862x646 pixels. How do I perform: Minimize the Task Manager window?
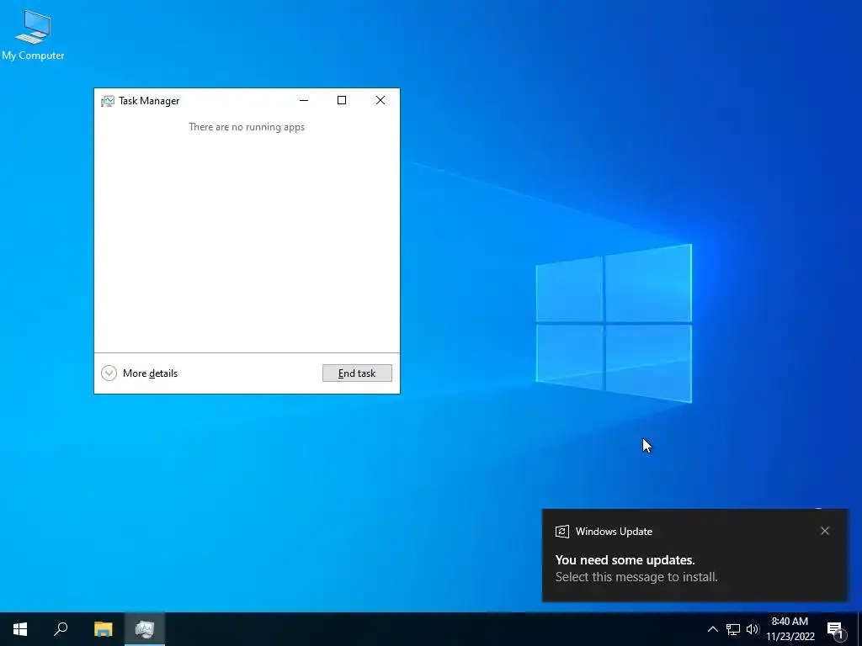(303, 100)
